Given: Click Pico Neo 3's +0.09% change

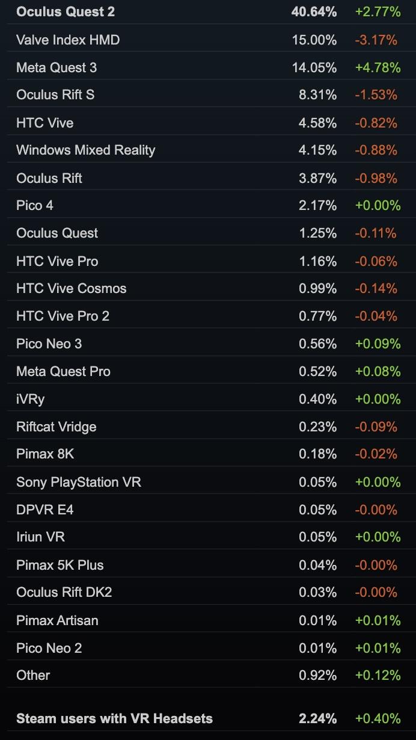Looking at the screenshot, I should click(x=378, y=344).
